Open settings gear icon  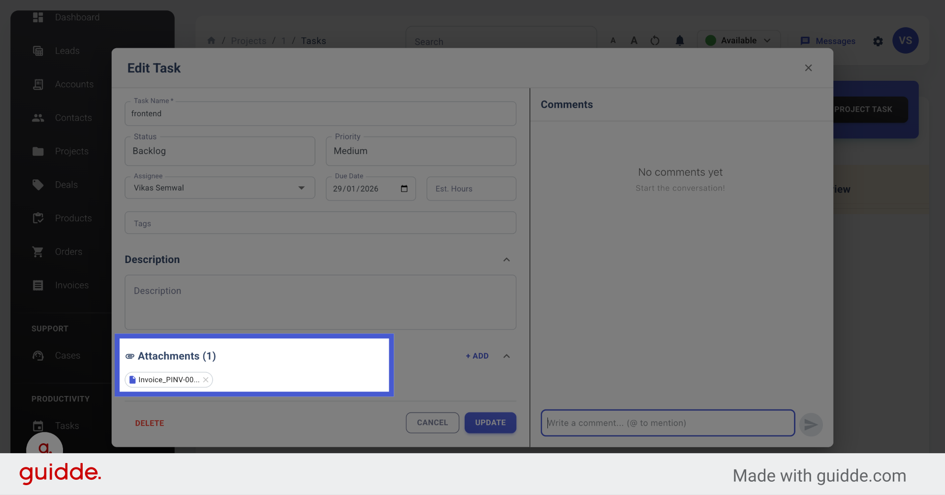(878, 41)
